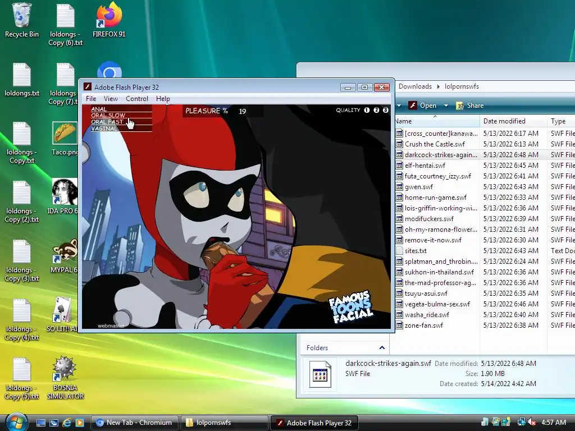Select Crush the Castle.swf in the file list
This screenshot has height=431, width=575.
pyautogui.click(x=435, y=144)
